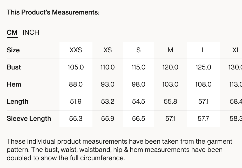The height and width of the screenshot is (168, 242).
Task: Click the XXS size column header
Action: click(76, 50)
